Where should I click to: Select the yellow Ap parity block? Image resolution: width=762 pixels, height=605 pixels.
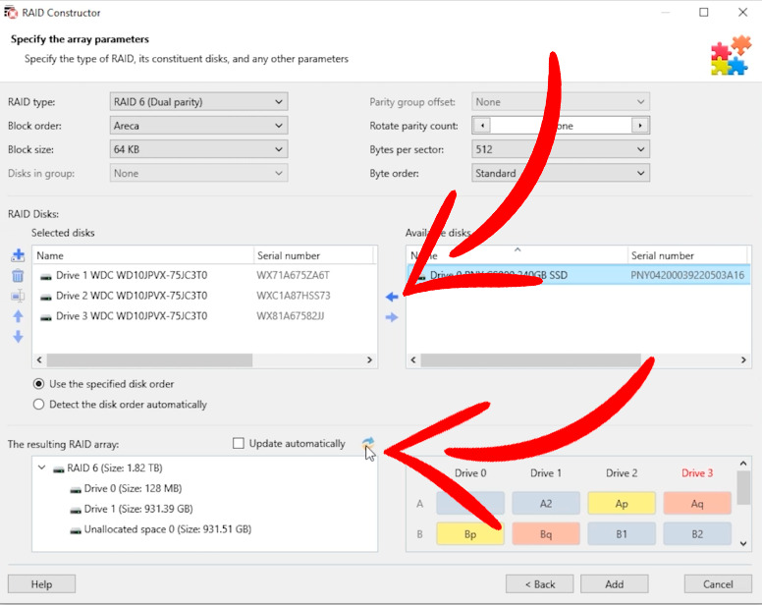click(622, 504)
